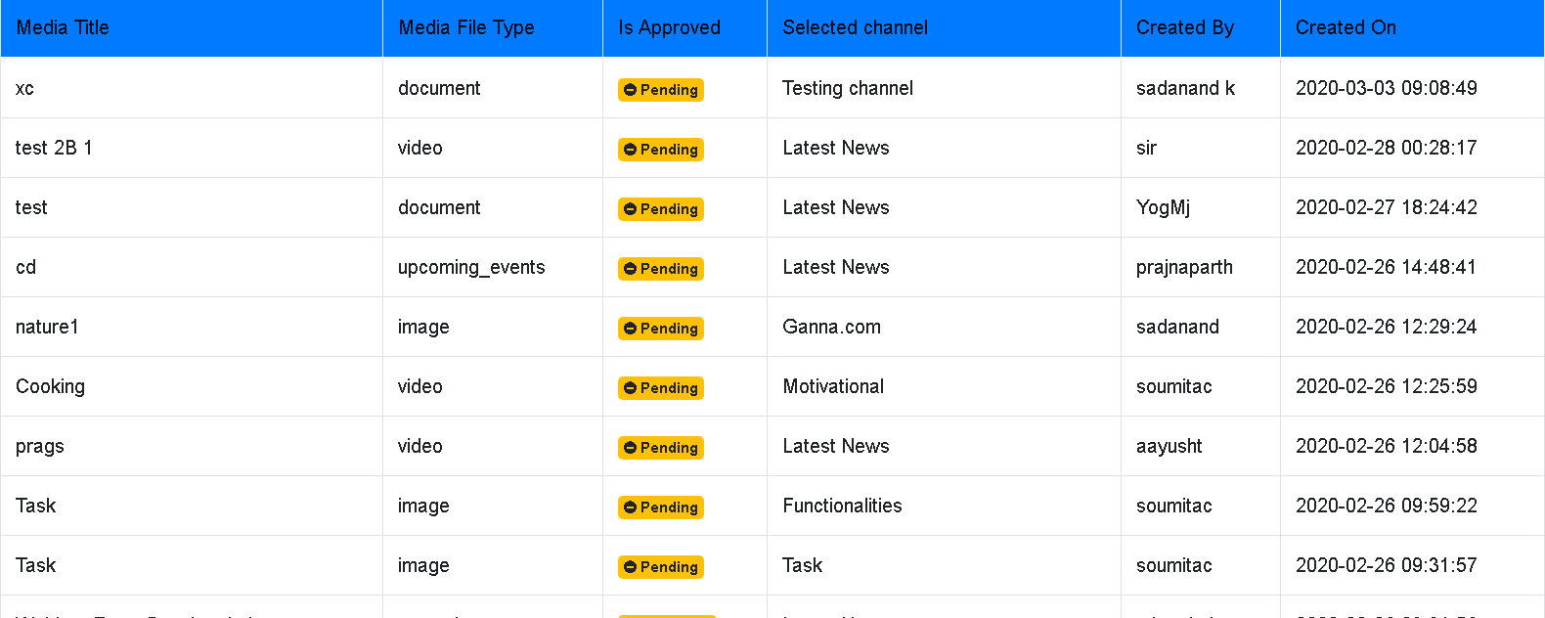Sort by Is Approved column header
The image size is (1545, 618).
click(669, 27)
